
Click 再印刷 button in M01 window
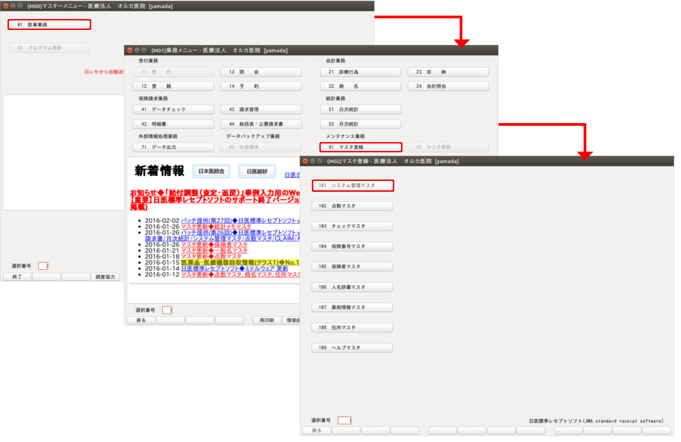coord(267,320)
